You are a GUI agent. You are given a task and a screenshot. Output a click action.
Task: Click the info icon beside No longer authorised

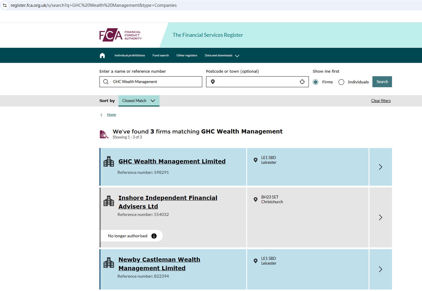tap(154, 236)
